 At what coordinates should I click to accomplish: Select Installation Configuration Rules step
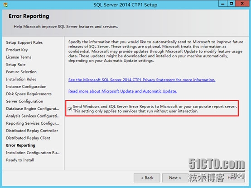click(33, 153)
